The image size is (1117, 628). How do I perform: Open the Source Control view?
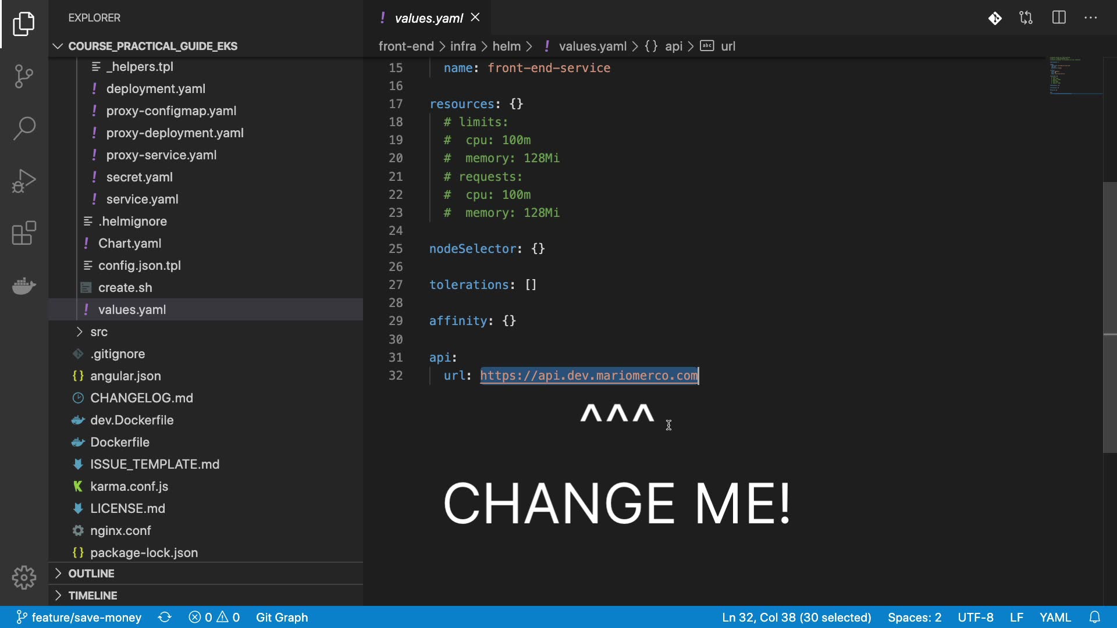pyautogui.click(x=24, y=76)
